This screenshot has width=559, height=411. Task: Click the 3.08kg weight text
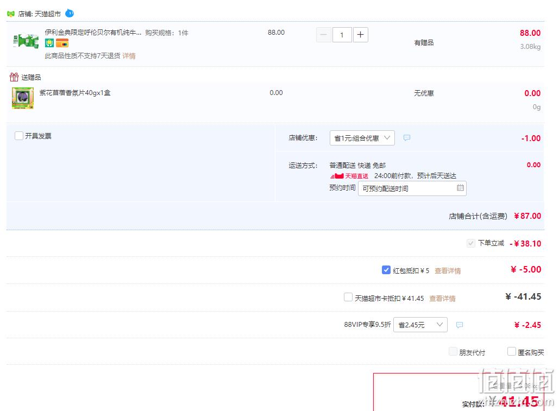point(530,46)
